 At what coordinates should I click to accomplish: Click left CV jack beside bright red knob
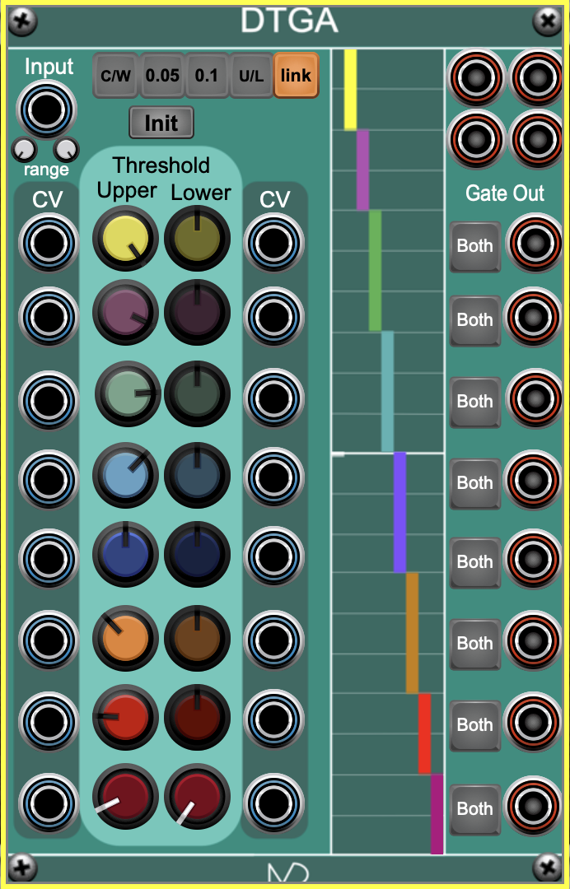tap(49, 722)
